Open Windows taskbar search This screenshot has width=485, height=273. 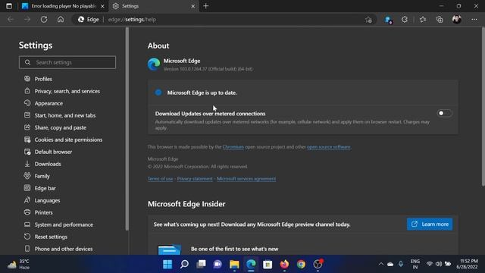click(x=184, y=265)
